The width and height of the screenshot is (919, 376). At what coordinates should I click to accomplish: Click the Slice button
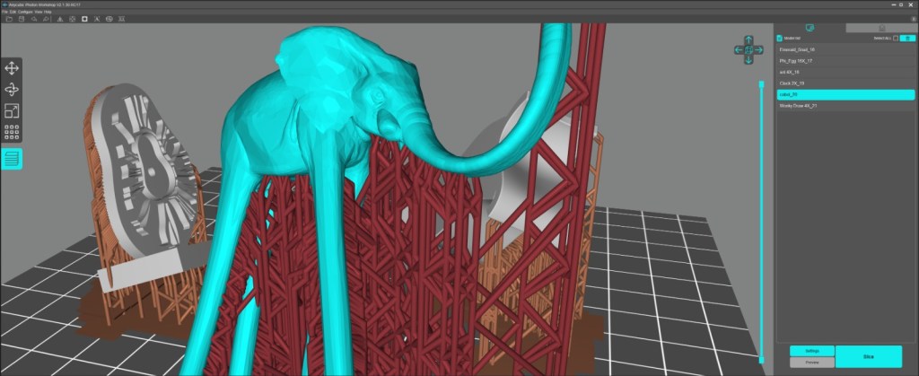pyautogui.click(x=868, y=356)
